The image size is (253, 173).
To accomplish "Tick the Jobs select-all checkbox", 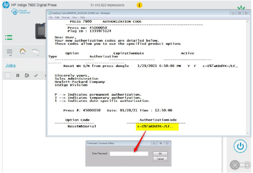I will 8,75.
